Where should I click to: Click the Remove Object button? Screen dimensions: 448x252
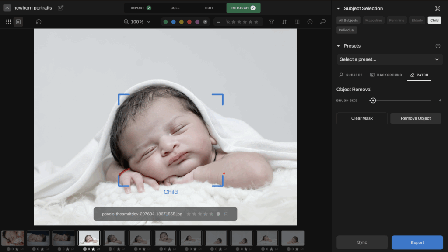pos(415,118)
